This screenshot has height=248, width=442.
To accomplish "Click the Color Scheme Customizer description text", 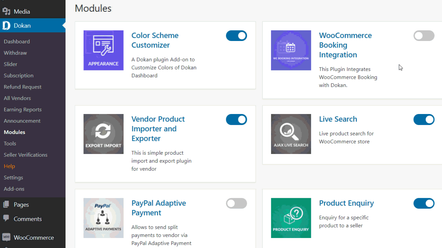I will tap(164, 68).
